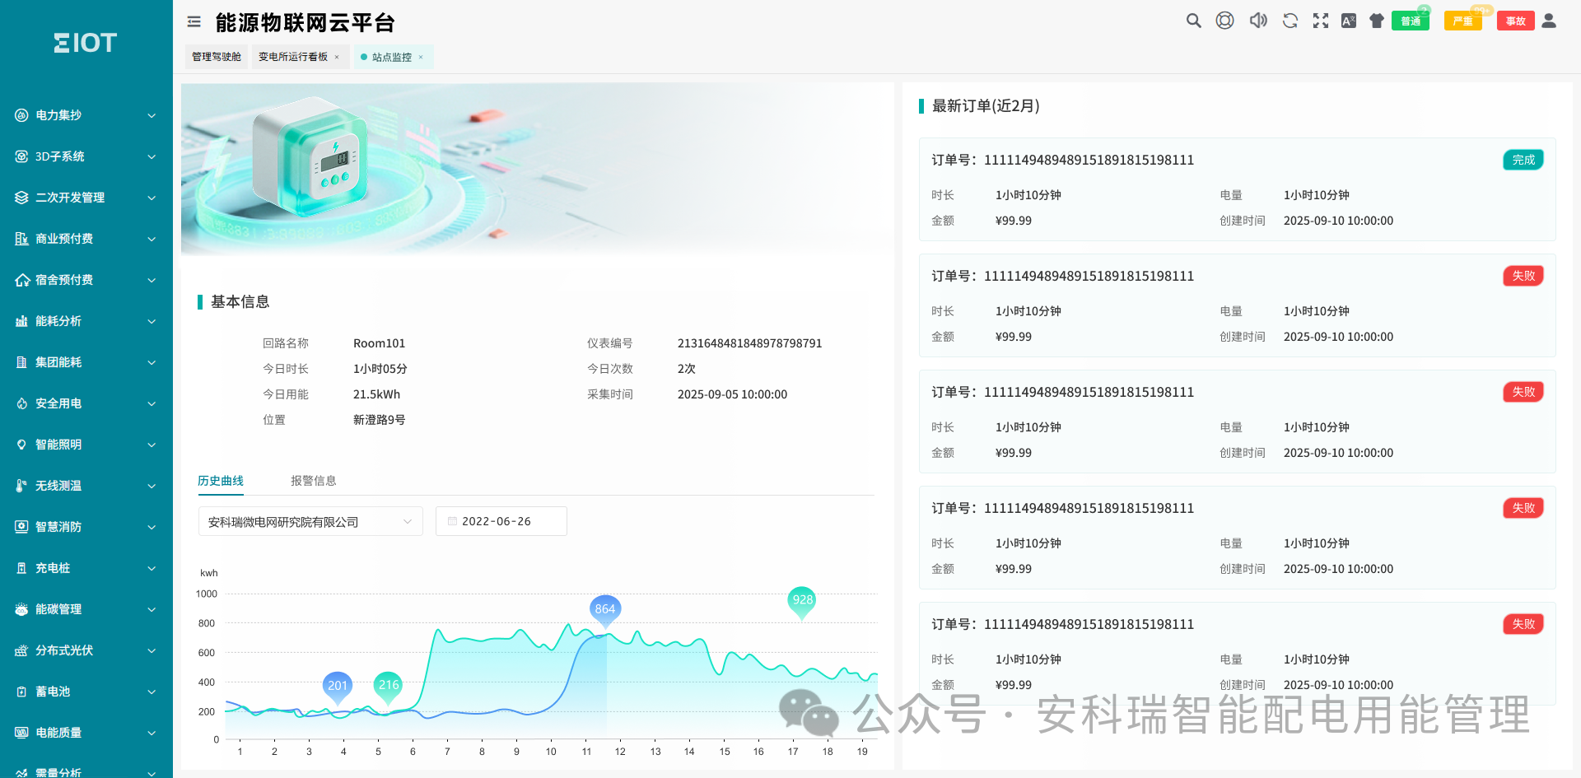The image size is (1581, 778).
Task: Enter fullscreen mode using the expand icon
Action: [1321, 21]
